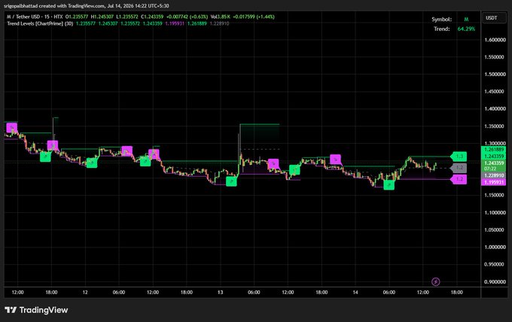Click the magenta 1.2 lower level tag
This screenshot has height=322, width=512.
coord(459,179)
